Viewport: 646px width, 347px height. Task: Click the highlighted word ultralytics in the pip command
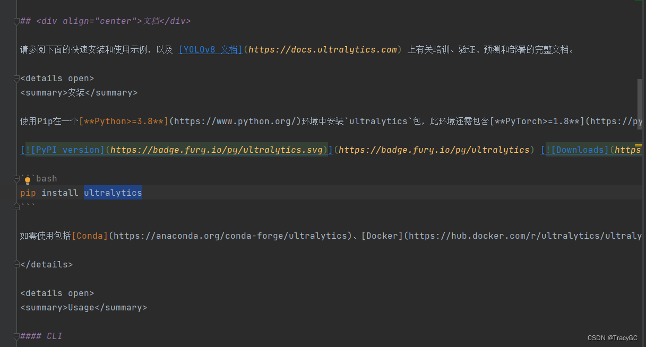(x=113, y=193)
